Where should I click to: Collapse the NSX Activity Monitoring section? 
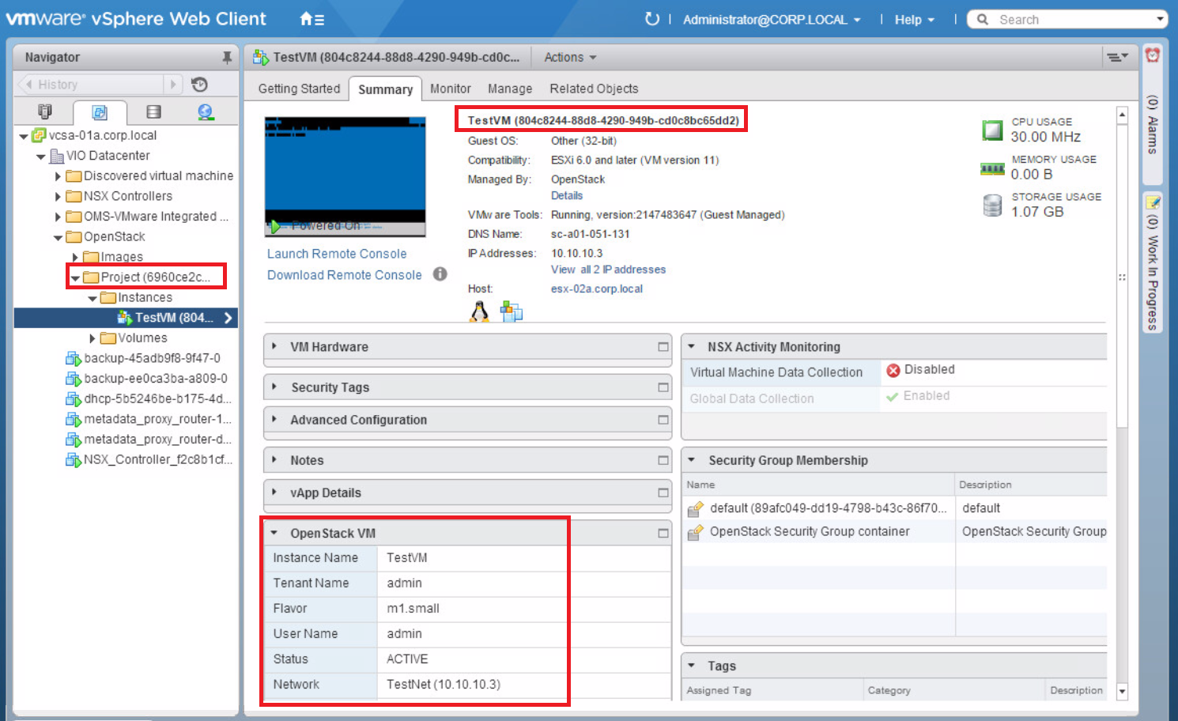(x=692, y=346)
